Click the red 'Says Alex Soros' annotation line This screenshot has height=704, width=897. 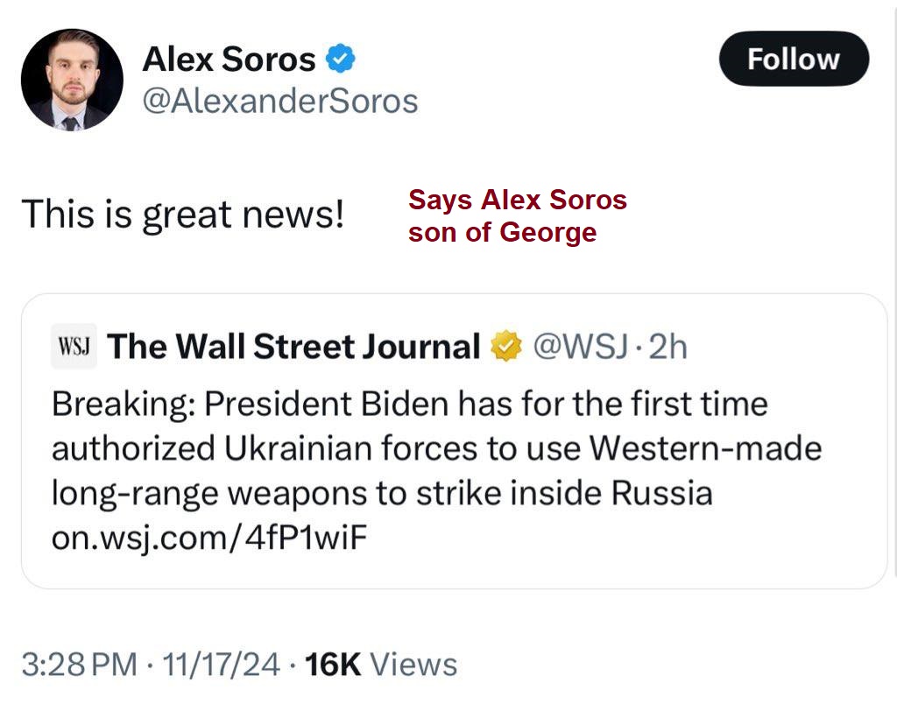517,201
